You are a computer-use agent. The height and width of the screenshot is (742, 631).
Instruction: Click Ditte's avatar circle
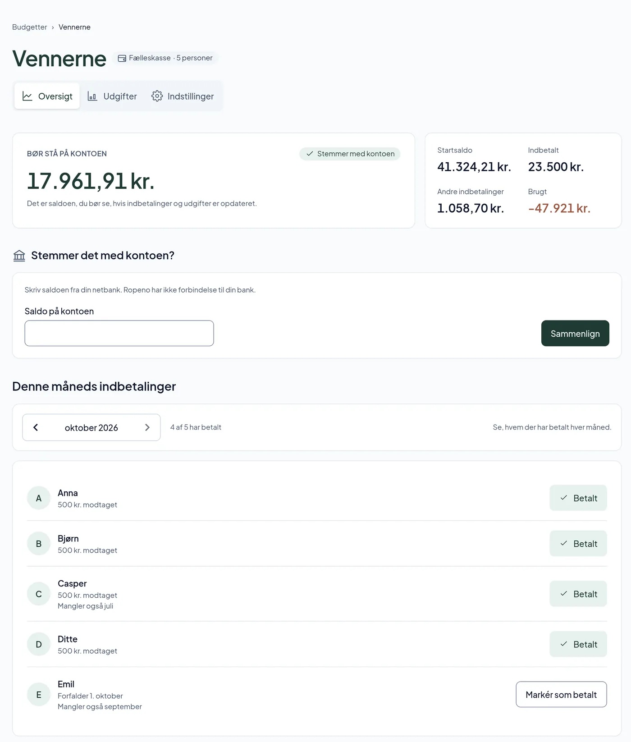tap(39, 645)
